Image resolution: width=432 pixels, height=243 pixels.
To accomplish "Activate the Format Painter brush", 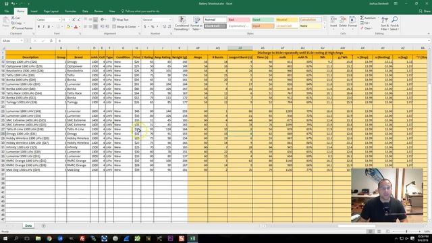I will [x=22, y=28].
